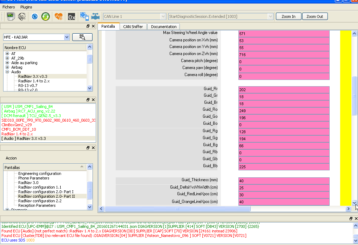This screenshot has width=358, height=245.
Task: Click the 0x hexadecimal icon
Action: click(72, 17)
